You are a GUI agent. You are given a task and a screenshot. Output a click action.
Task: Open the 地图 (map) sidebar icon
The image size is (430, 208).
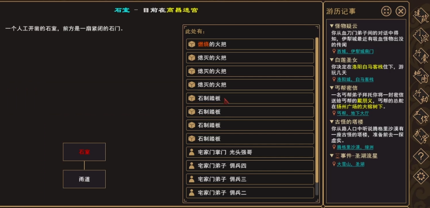pyautogui.click(x=420, y=77)
